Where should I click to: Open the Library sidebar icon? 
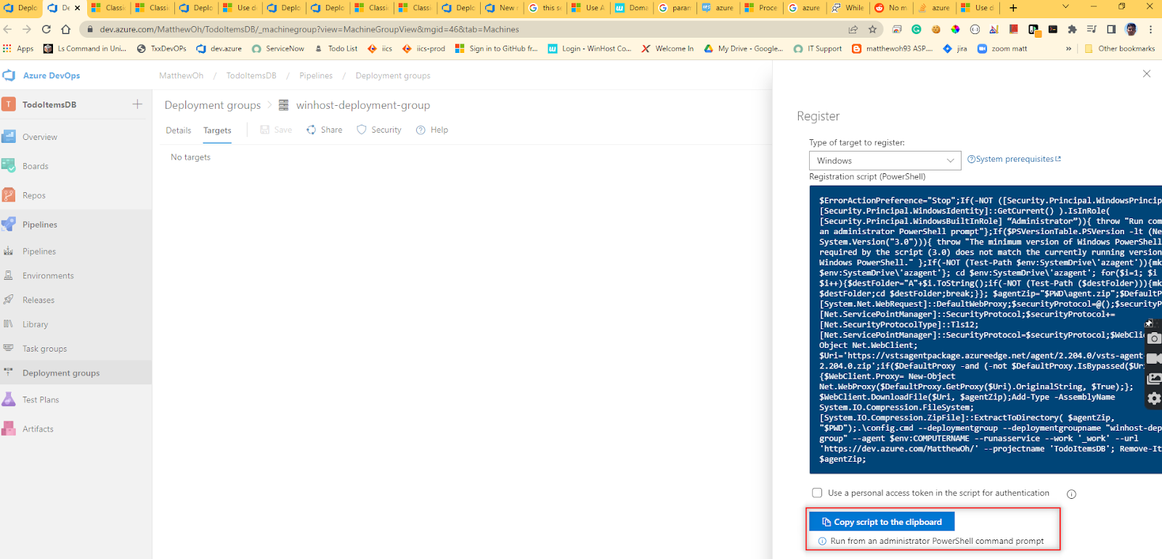9,324
